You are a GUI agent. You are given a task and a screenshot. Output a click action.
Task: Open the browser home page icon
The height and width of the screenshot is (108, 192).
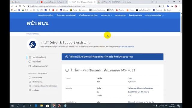coord(24,6)
